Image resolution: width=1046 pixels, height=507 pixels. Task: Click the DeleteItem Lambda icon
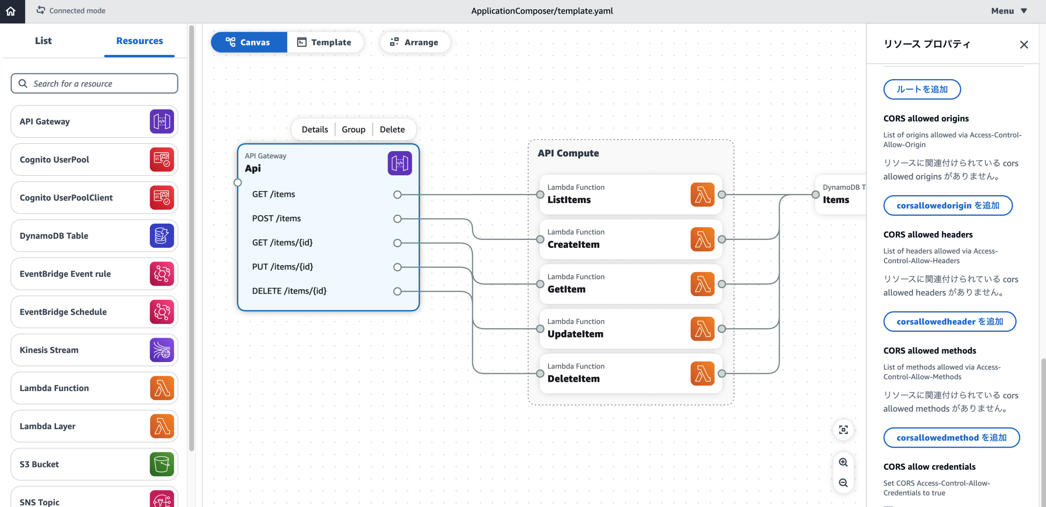tap(702, 373)
